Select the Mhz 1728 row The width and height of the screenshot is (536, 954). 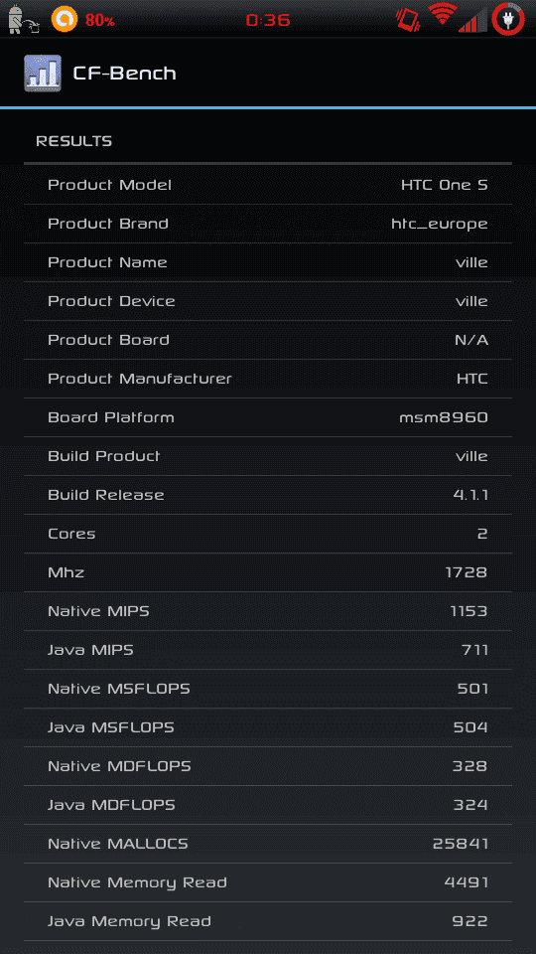click(x=268, y=572)
